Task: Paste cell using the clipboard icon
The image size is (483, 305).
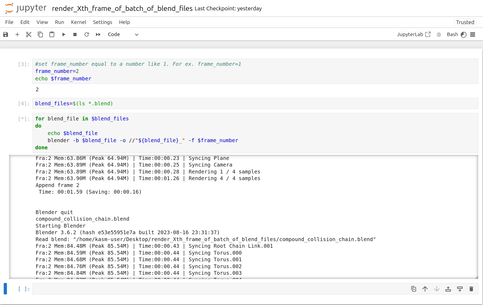Action: click(x=52, y=34)
